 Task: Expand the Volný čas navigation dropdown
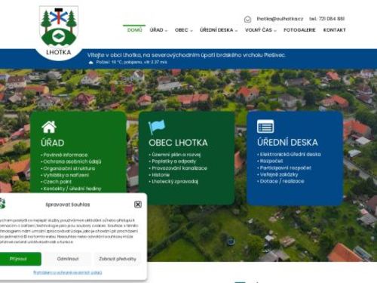tap(261, 30)
